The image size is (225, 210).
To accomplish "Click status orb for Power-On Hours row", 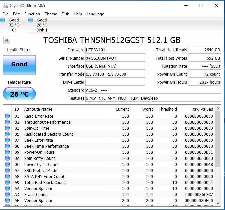I will coord(7,152).
